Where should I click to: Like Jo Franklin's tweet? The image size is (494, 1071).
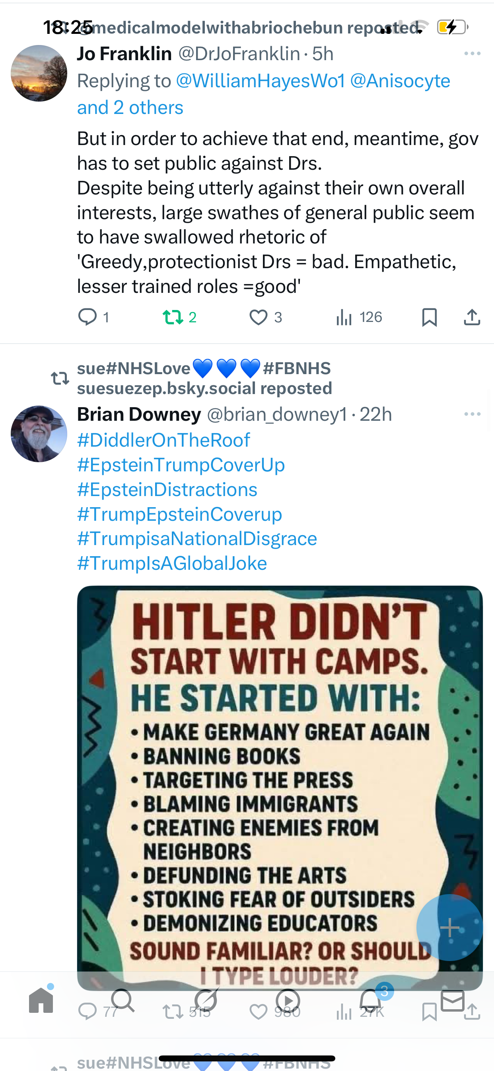click(x=258, y=318)
